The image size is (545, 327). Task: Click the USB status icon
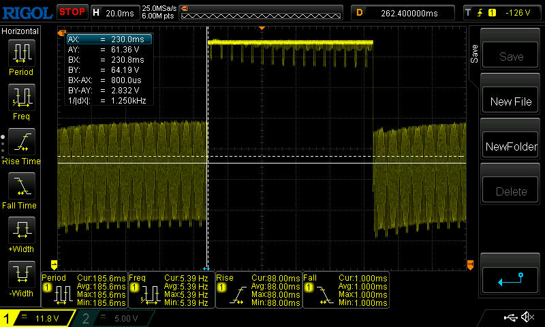(x=510, y=317)
